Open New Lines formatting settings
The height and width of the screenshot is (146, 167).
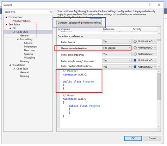tap(30, 50)
